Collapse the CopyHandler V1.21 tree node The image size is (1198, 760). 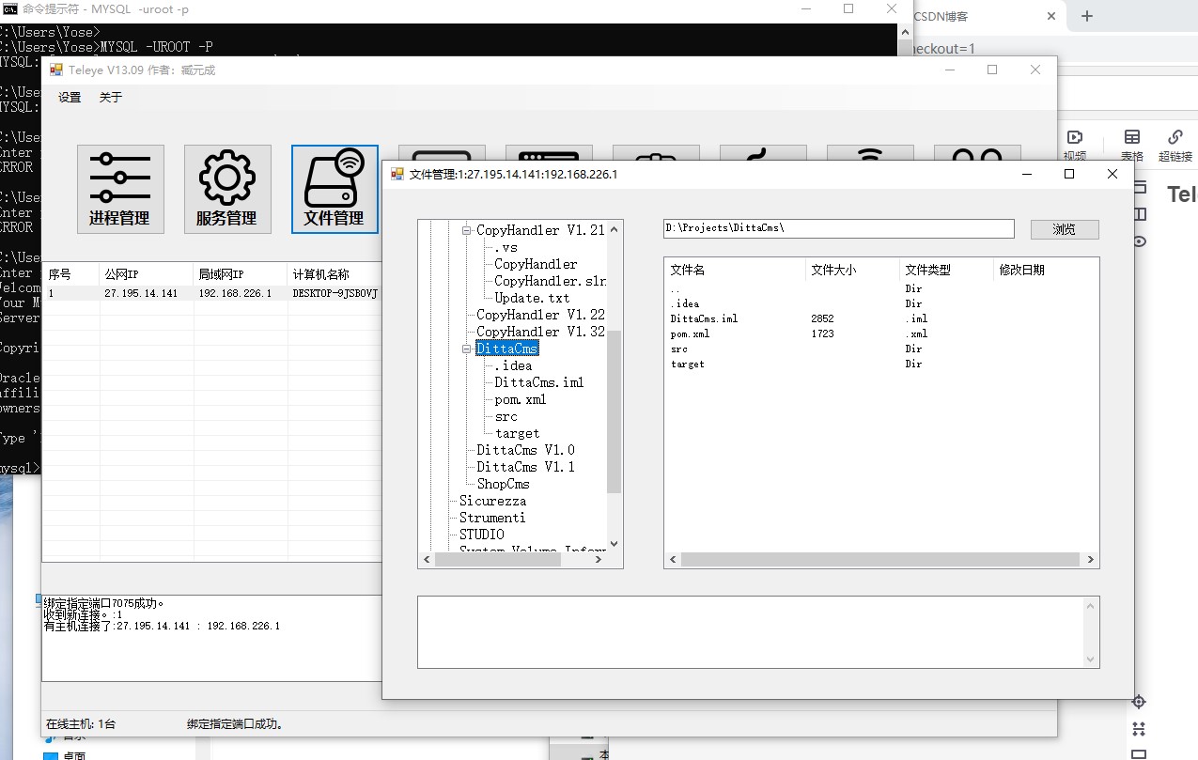click(466, 230)
